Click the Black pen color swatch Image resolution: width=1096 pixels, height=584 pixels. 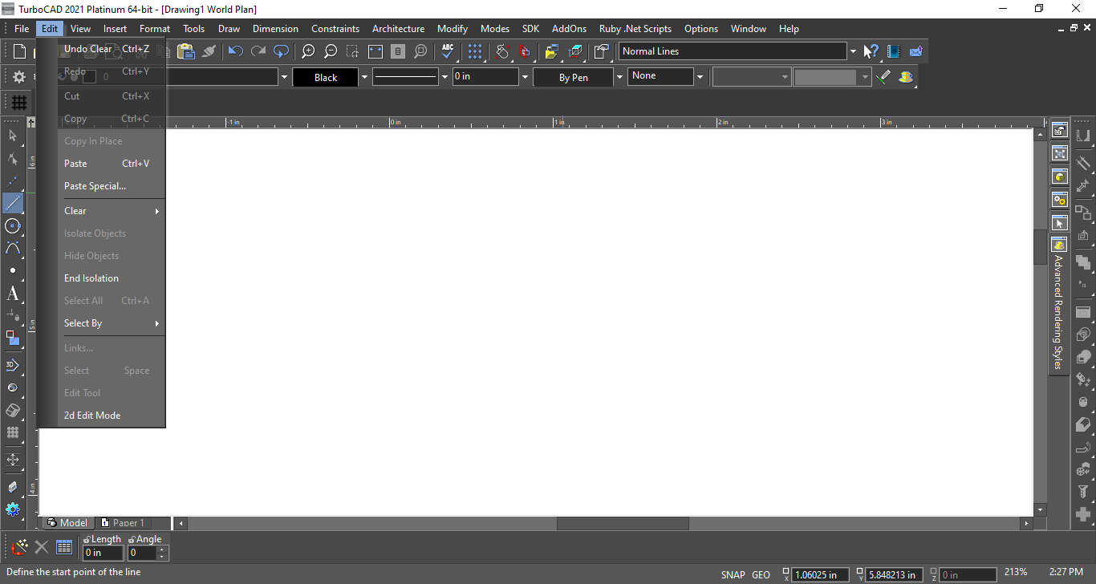pyautogui.click(x=325, y=77)
